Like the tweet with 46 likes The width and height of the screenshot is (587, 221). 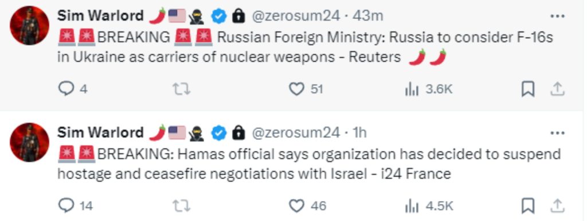[x=308, y=206]
